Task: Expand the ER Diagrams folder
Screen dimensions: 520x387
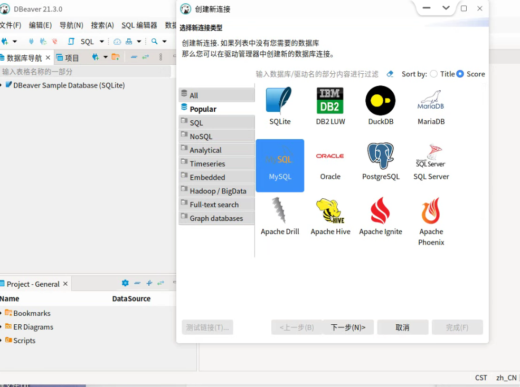Action: (x=1, y=327)
